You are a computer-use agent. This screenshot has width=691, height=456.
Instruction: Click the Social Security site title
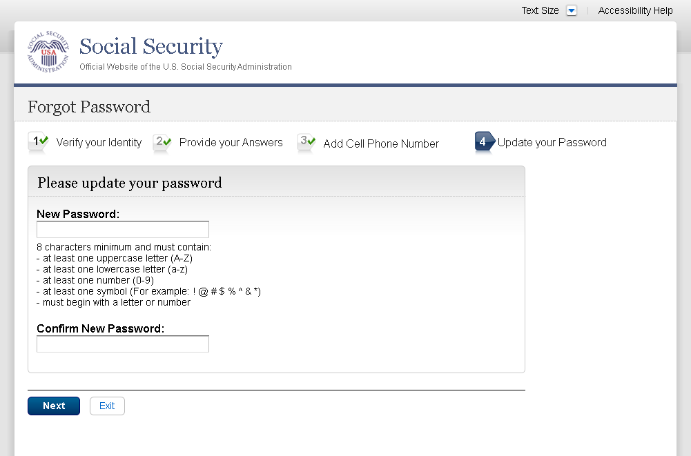[150, 47]
